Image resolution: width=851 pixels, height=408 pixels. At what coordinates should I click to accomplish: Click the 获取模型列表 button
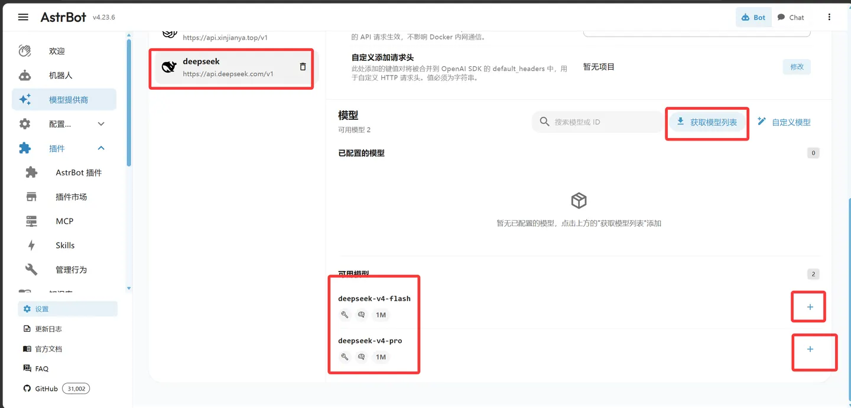(x=707, y=122)
